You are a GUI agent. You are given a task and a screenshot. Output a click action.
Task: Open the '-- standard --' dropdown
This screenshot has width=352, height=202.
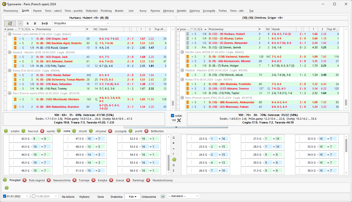click(183, 196)
